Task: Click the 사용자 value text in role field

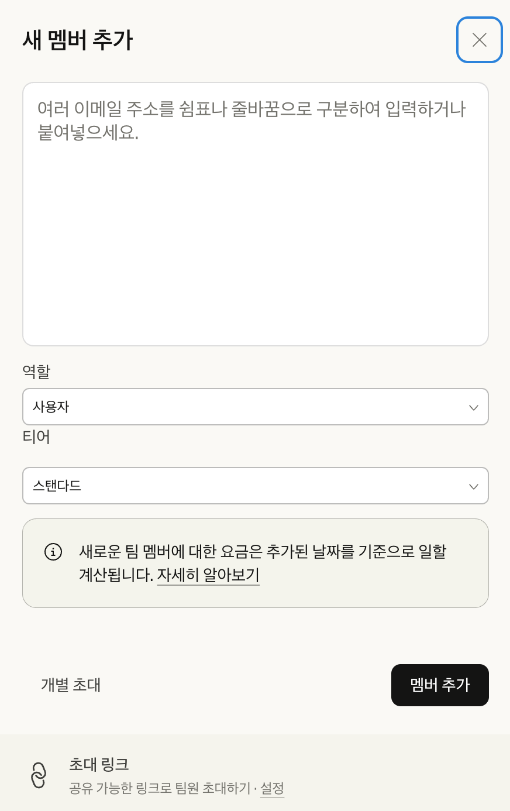Action: pyautogui.click(x=51, y=407)
